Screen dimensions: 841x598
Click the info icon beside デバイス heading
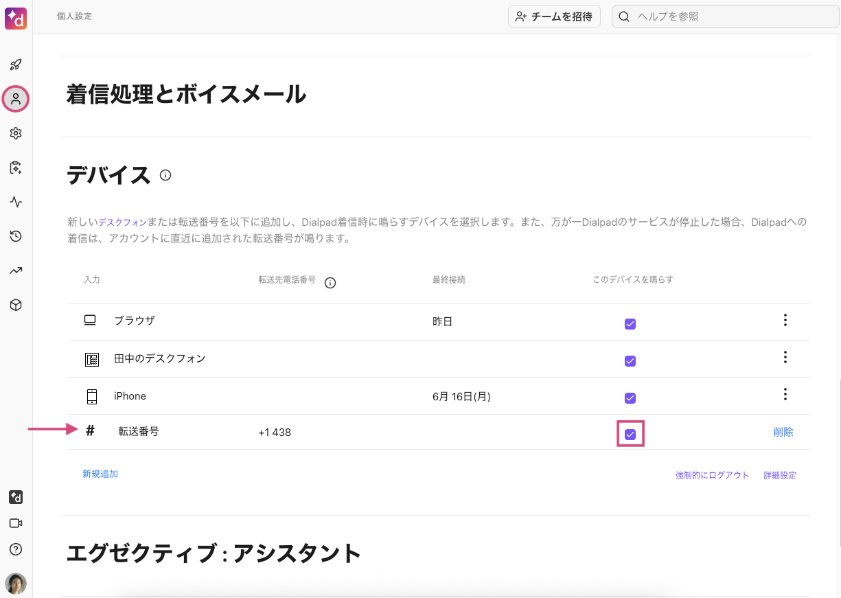tap(165, 175)
